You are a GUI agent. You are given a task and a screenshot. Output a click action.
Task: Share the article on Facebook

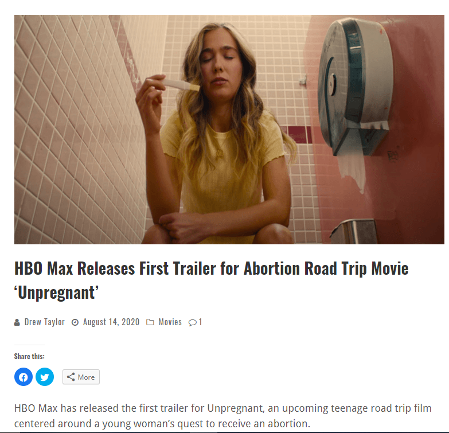pos(24,377)
